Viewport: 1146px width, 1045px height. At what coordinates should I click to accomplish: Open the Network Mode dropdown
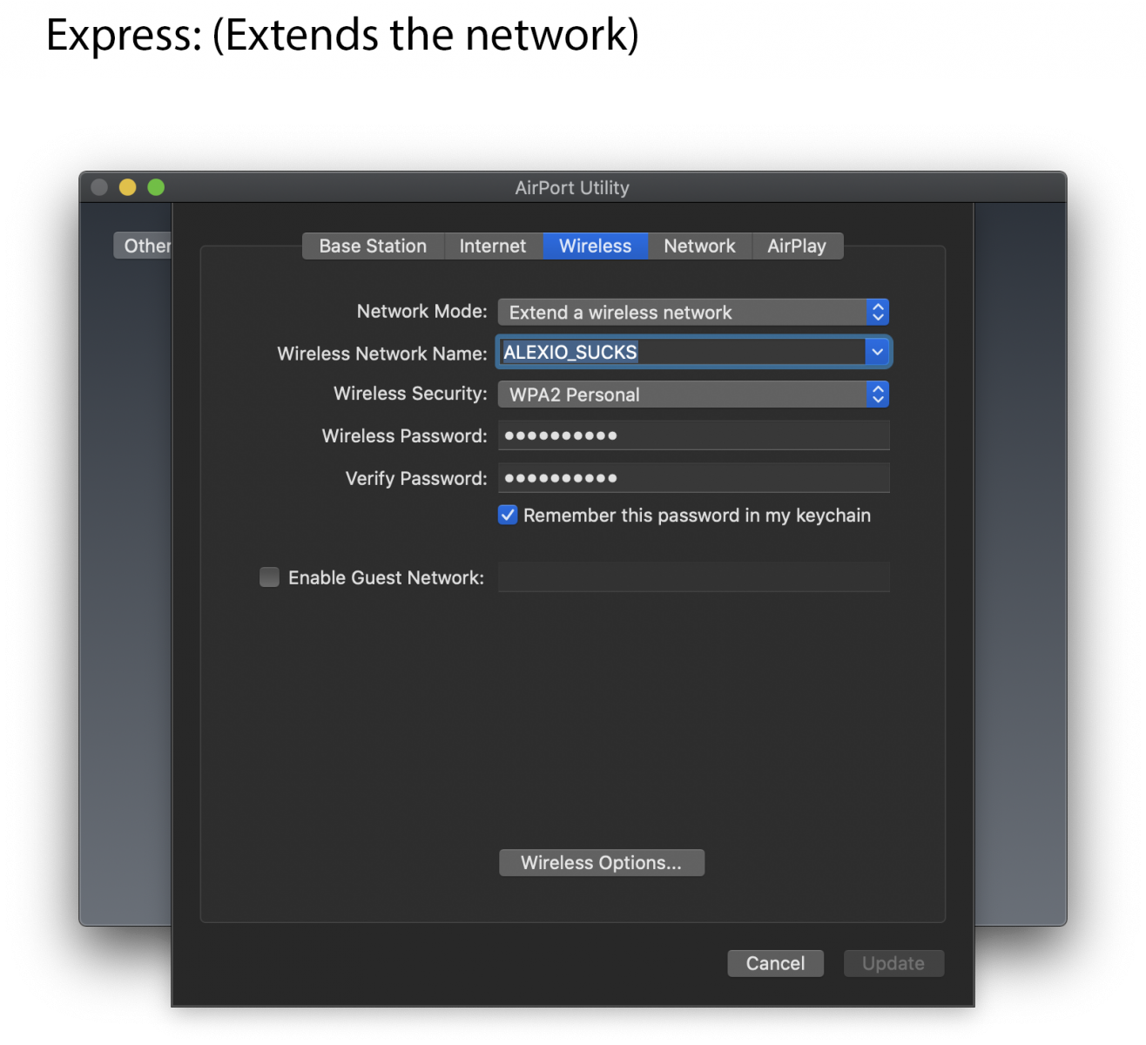point(693,312)
